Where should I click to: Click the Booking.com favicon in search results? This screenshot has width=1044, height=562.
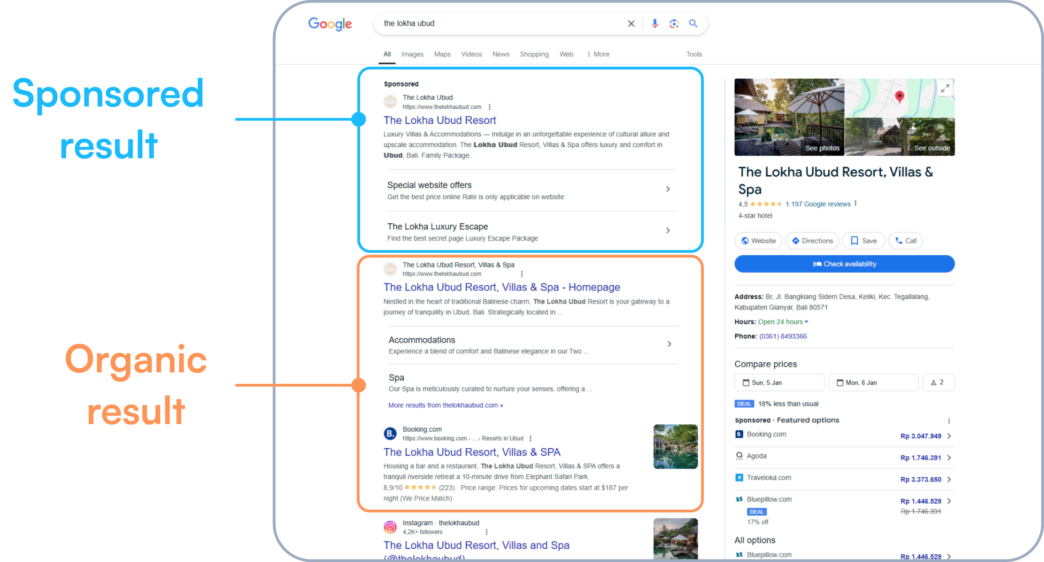coord(390,433)
